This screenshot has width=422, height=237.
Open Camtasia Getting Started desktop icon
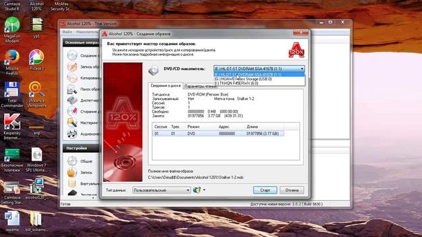12,192
